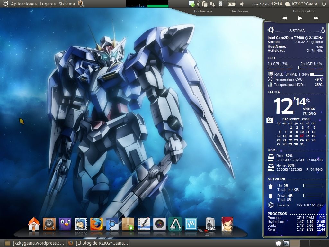Open the network up/down arrows indicator
This screenshot has height=247, width=329.
[x=212, y=4]
